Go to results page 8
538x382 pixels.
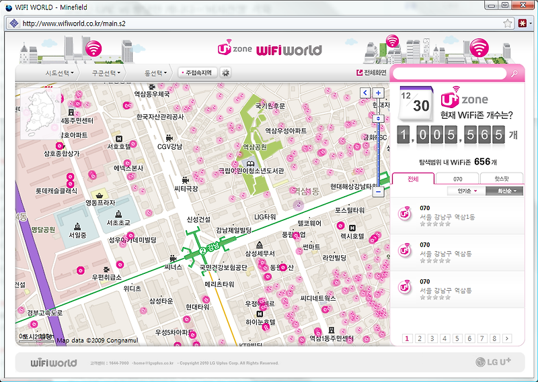click(x=494, y=338)
